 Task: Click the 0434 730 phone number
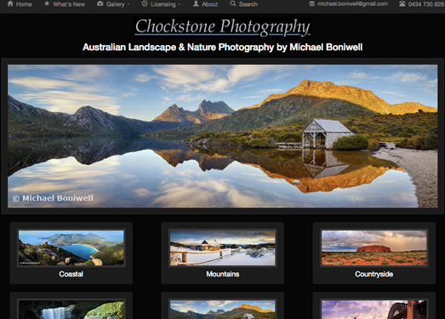point(426,4)
